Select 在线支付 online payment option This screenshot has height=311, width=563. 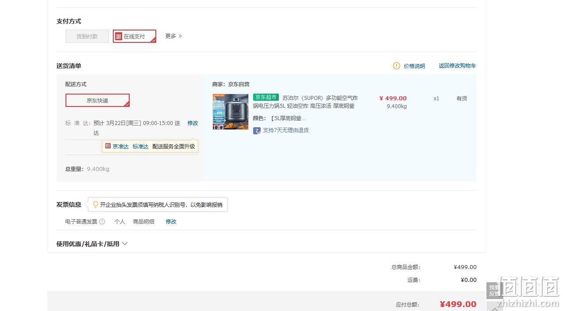(135, 36)
